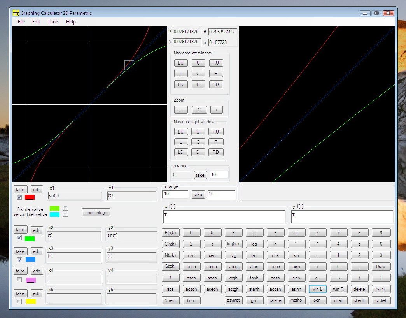Image resolution: width=406 pixels, height=318 pixels.
Task: Click the asin function key
Action: pos(296,267)
